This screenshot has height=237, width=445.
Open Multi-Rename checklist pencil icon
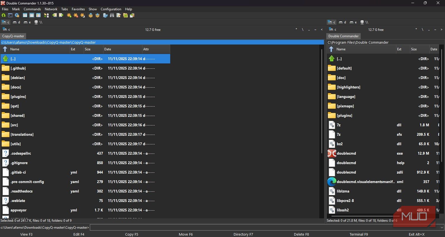click(119, 15)
